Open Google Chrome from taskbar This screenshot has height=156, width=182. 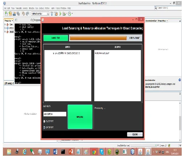tap(94, 152)
